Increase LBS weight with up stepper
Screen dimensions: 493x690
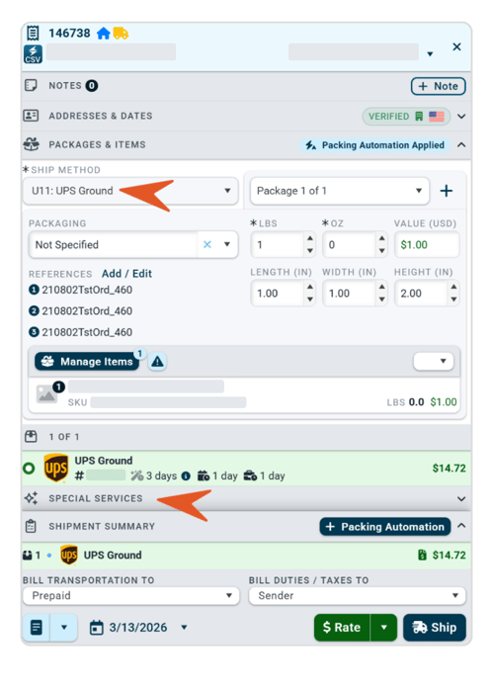(x=310, y=238)
